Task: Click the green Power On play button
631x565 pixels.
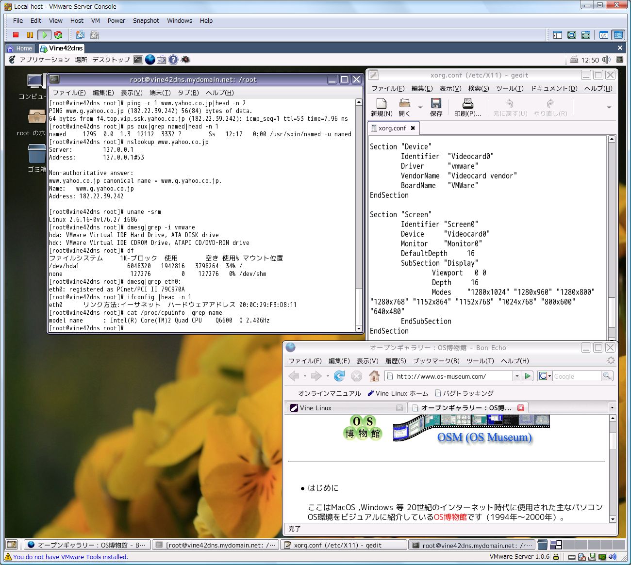Action: 44,35
